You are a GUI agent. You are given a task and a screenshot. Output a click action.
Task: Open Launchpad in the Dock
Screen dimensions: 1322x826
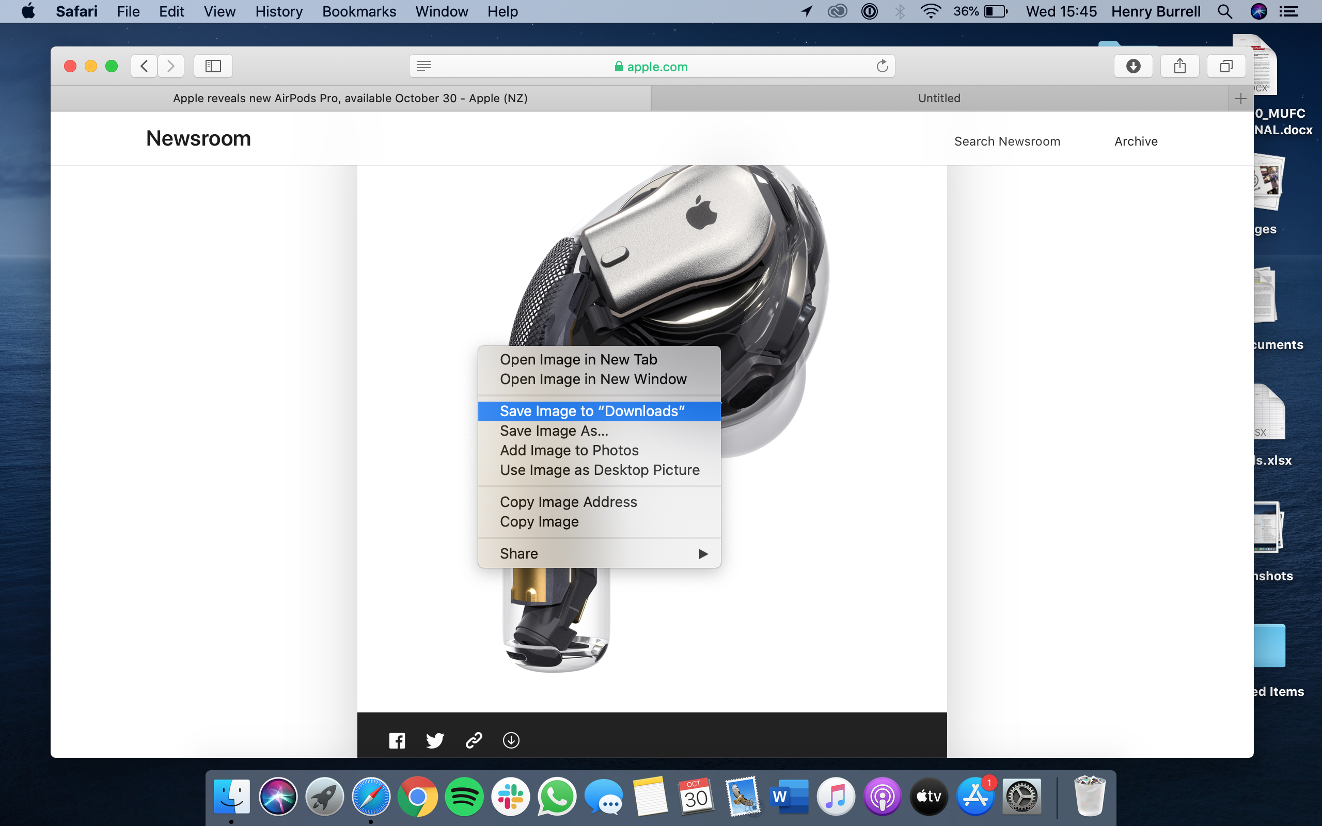[324, 796]
